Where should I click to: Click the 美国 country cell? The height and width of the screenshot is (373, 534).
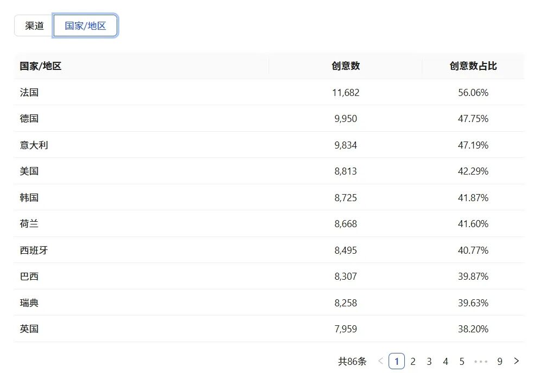click(29, 171)
